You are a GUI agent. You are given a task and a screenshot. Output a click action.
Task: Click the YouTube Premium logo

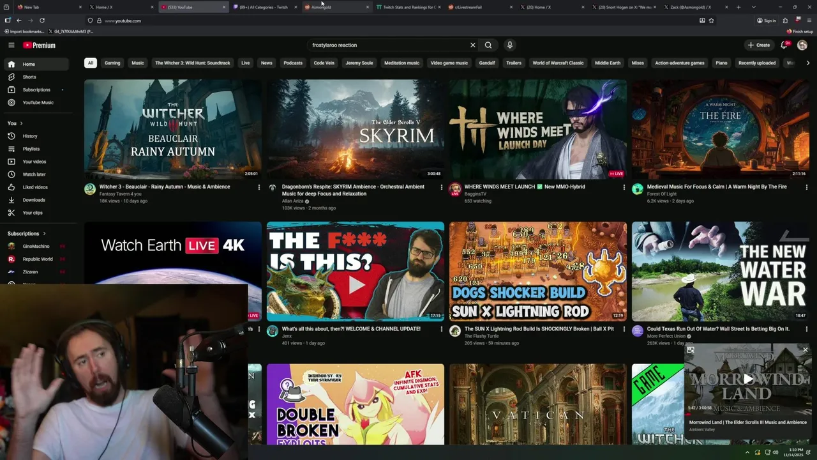coord(40,45)
